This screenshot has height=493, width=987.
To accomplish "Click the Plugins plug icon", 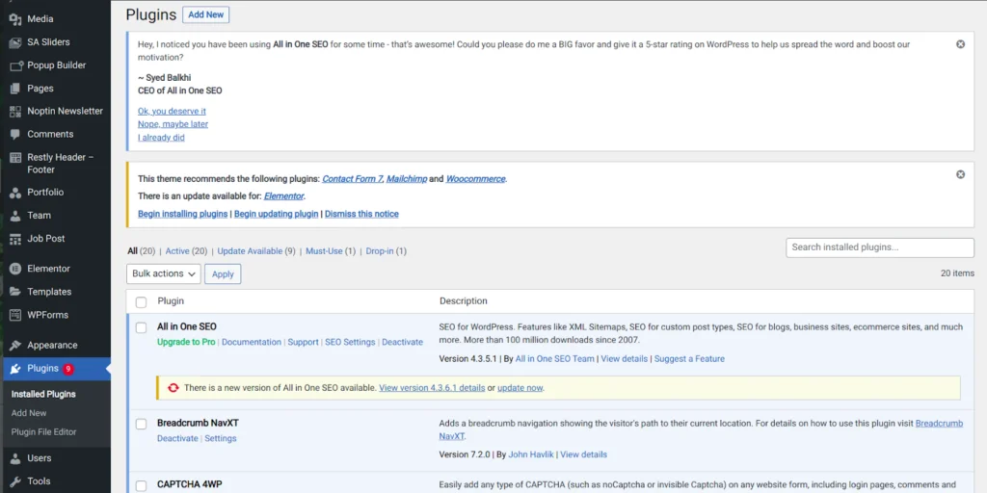I will point(15,369).
